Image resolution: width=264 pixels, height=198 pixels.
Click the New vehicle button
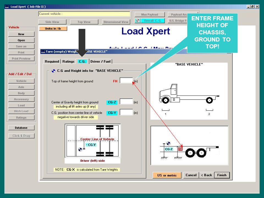coord(21,34)
